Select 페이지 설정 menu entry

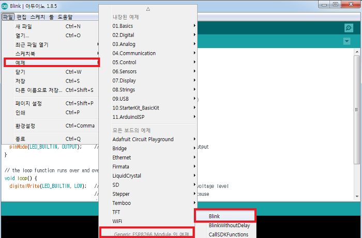click(50, 103)
